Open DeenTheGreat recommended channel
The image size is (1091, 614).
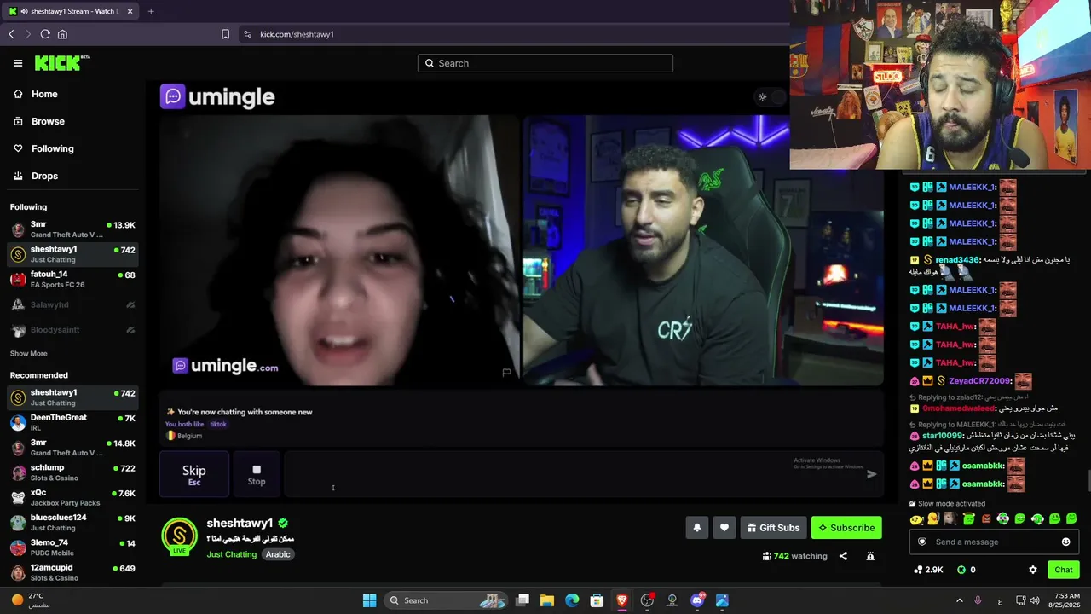72,422
